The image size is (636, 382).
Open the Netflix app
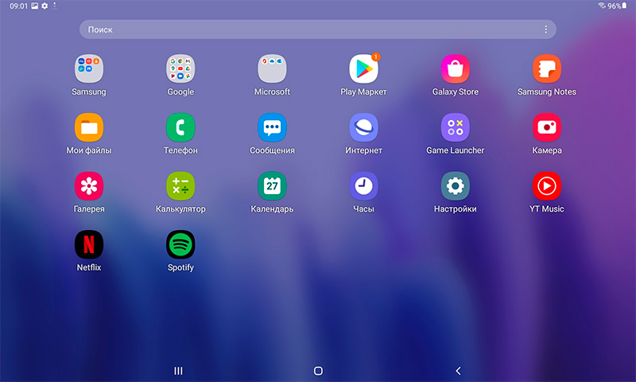[x=89, y=245]
